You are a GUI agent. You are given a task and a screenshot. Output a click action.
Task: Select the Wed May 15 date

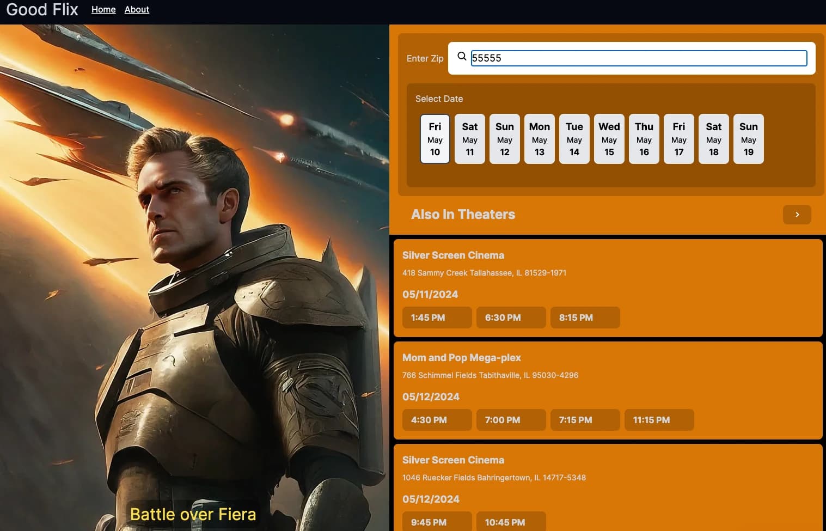tap(609, 139)
